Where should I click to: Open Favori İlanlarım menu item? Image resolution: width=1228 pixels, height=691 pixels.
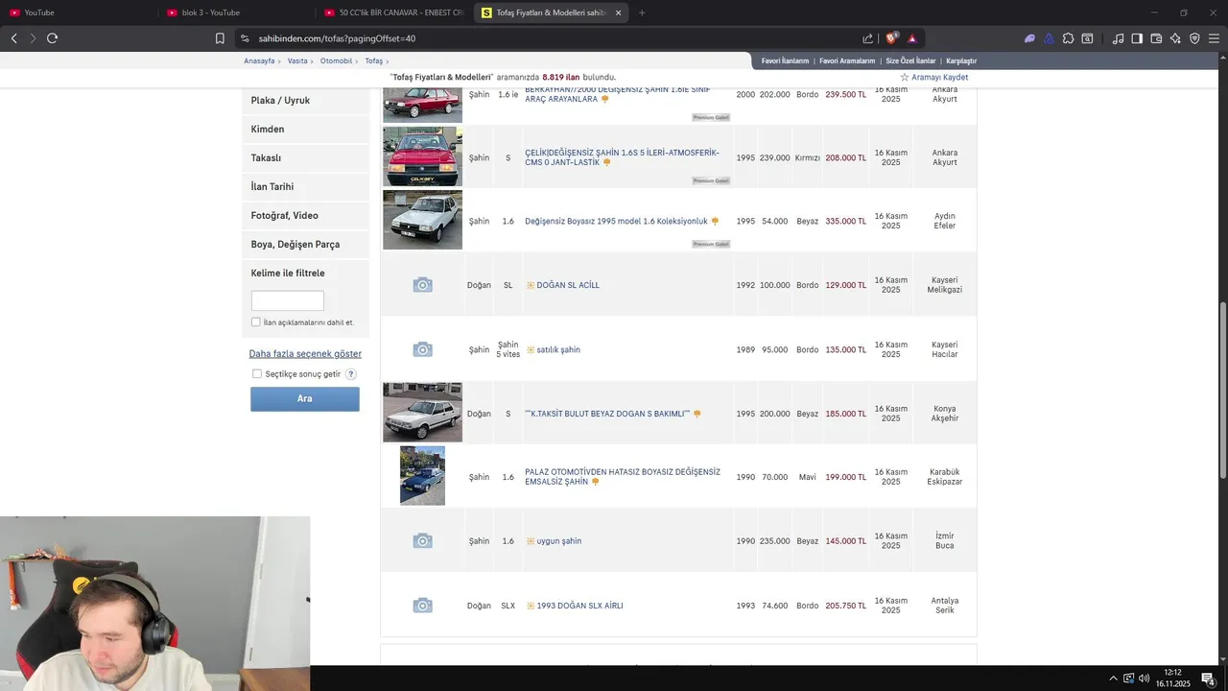[x=785, y=60]
